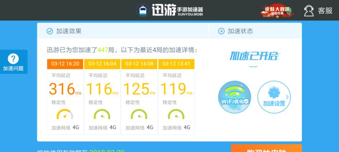Click the 447 accelerated games count
The image size is (339, 152).
click(103, 51)
